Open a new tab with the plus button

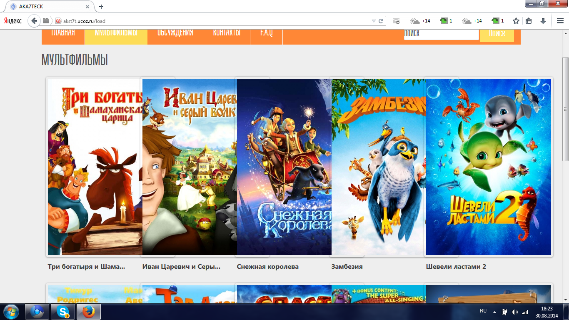(101, 7)
